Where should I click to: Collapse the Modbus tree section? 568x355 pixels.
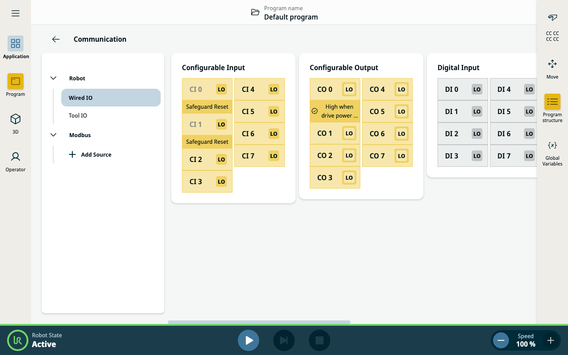click(x=54, y=135)
